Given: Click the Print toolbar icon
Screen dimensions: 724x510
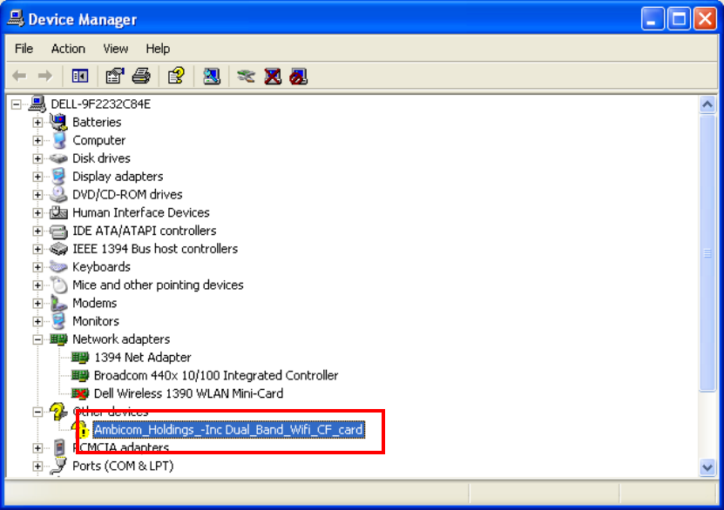Looking at the screenshot, I should point(141,76).
